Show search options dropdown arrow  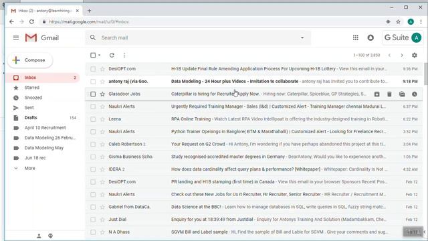click(x=302, y=37)
